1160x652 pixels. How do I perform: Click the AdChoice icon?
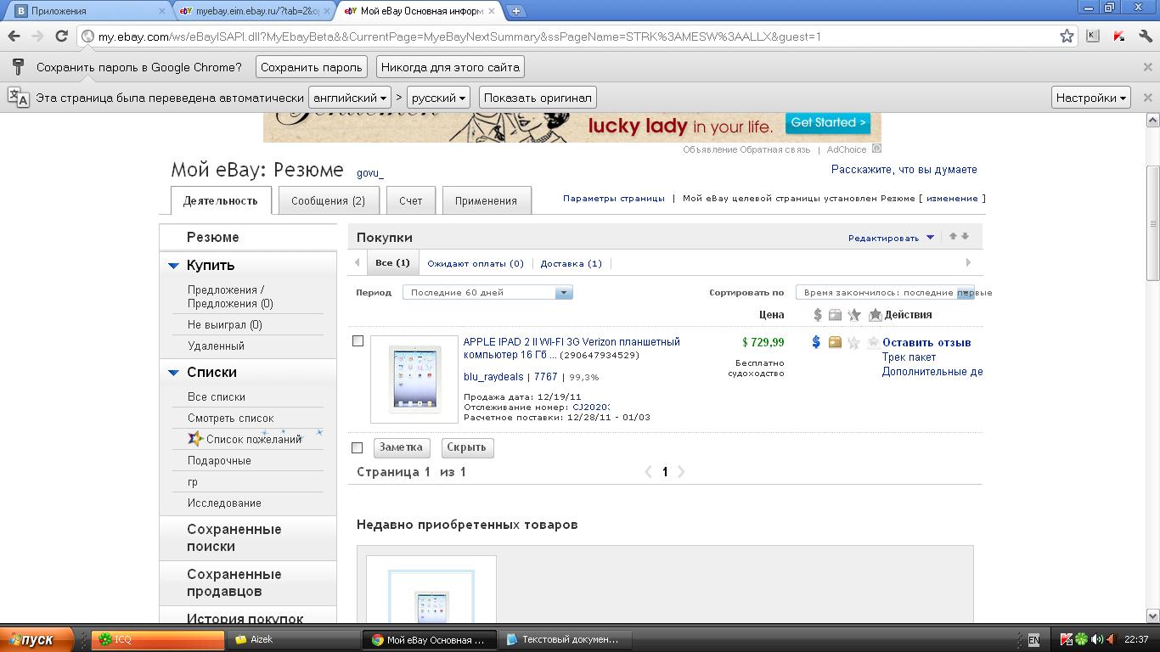coord(877,149)
